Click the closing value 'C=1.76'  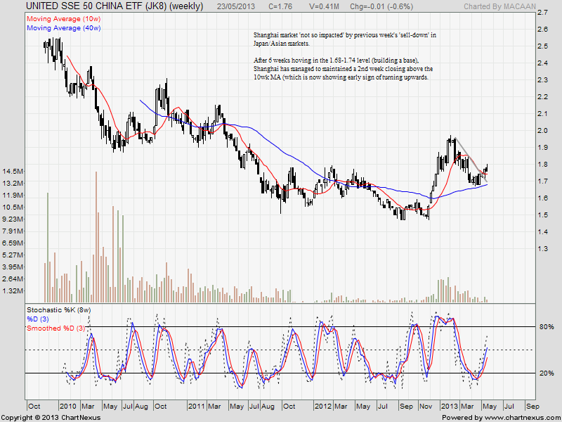click(x=280, y=7)
